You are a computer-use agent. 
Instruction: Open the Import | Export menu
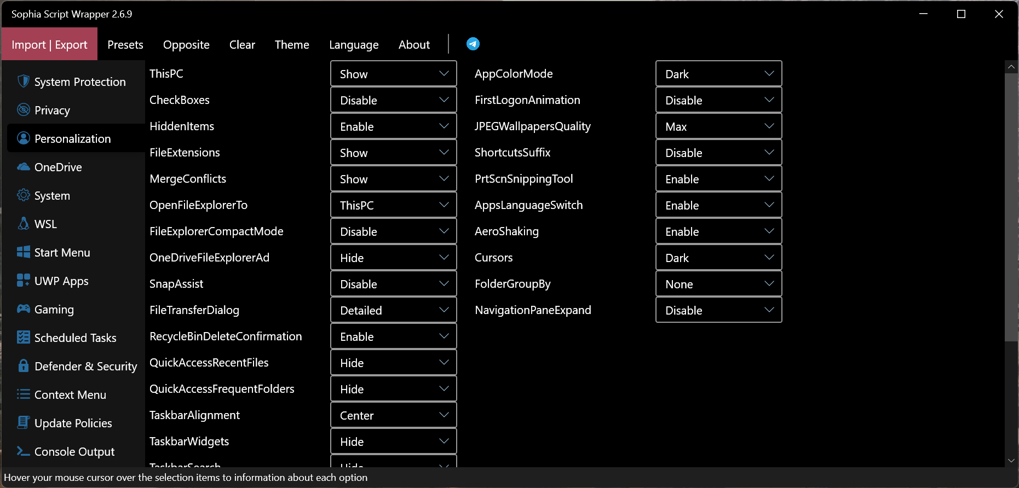[49, 44]
